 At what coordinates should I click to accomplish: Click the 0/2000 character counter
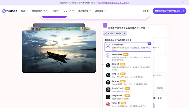(160, 88)
